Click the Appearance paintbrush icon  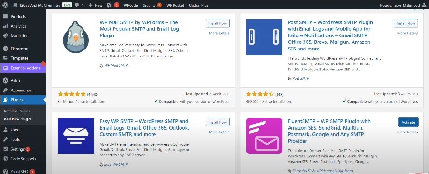[5, 90]
